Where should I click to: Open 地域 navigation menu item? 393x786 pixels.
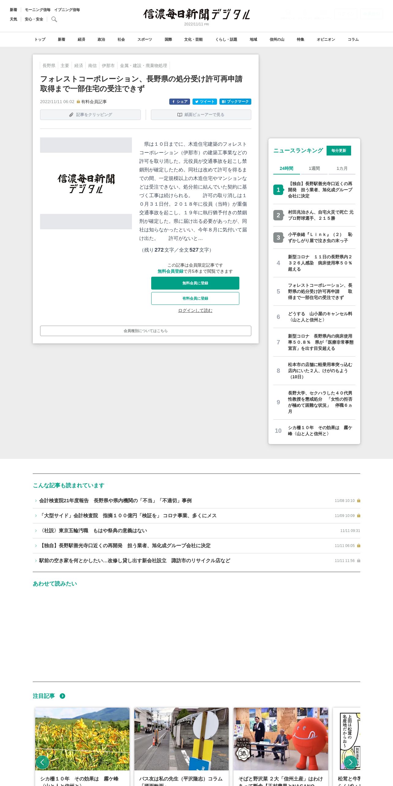pos(253,39)
